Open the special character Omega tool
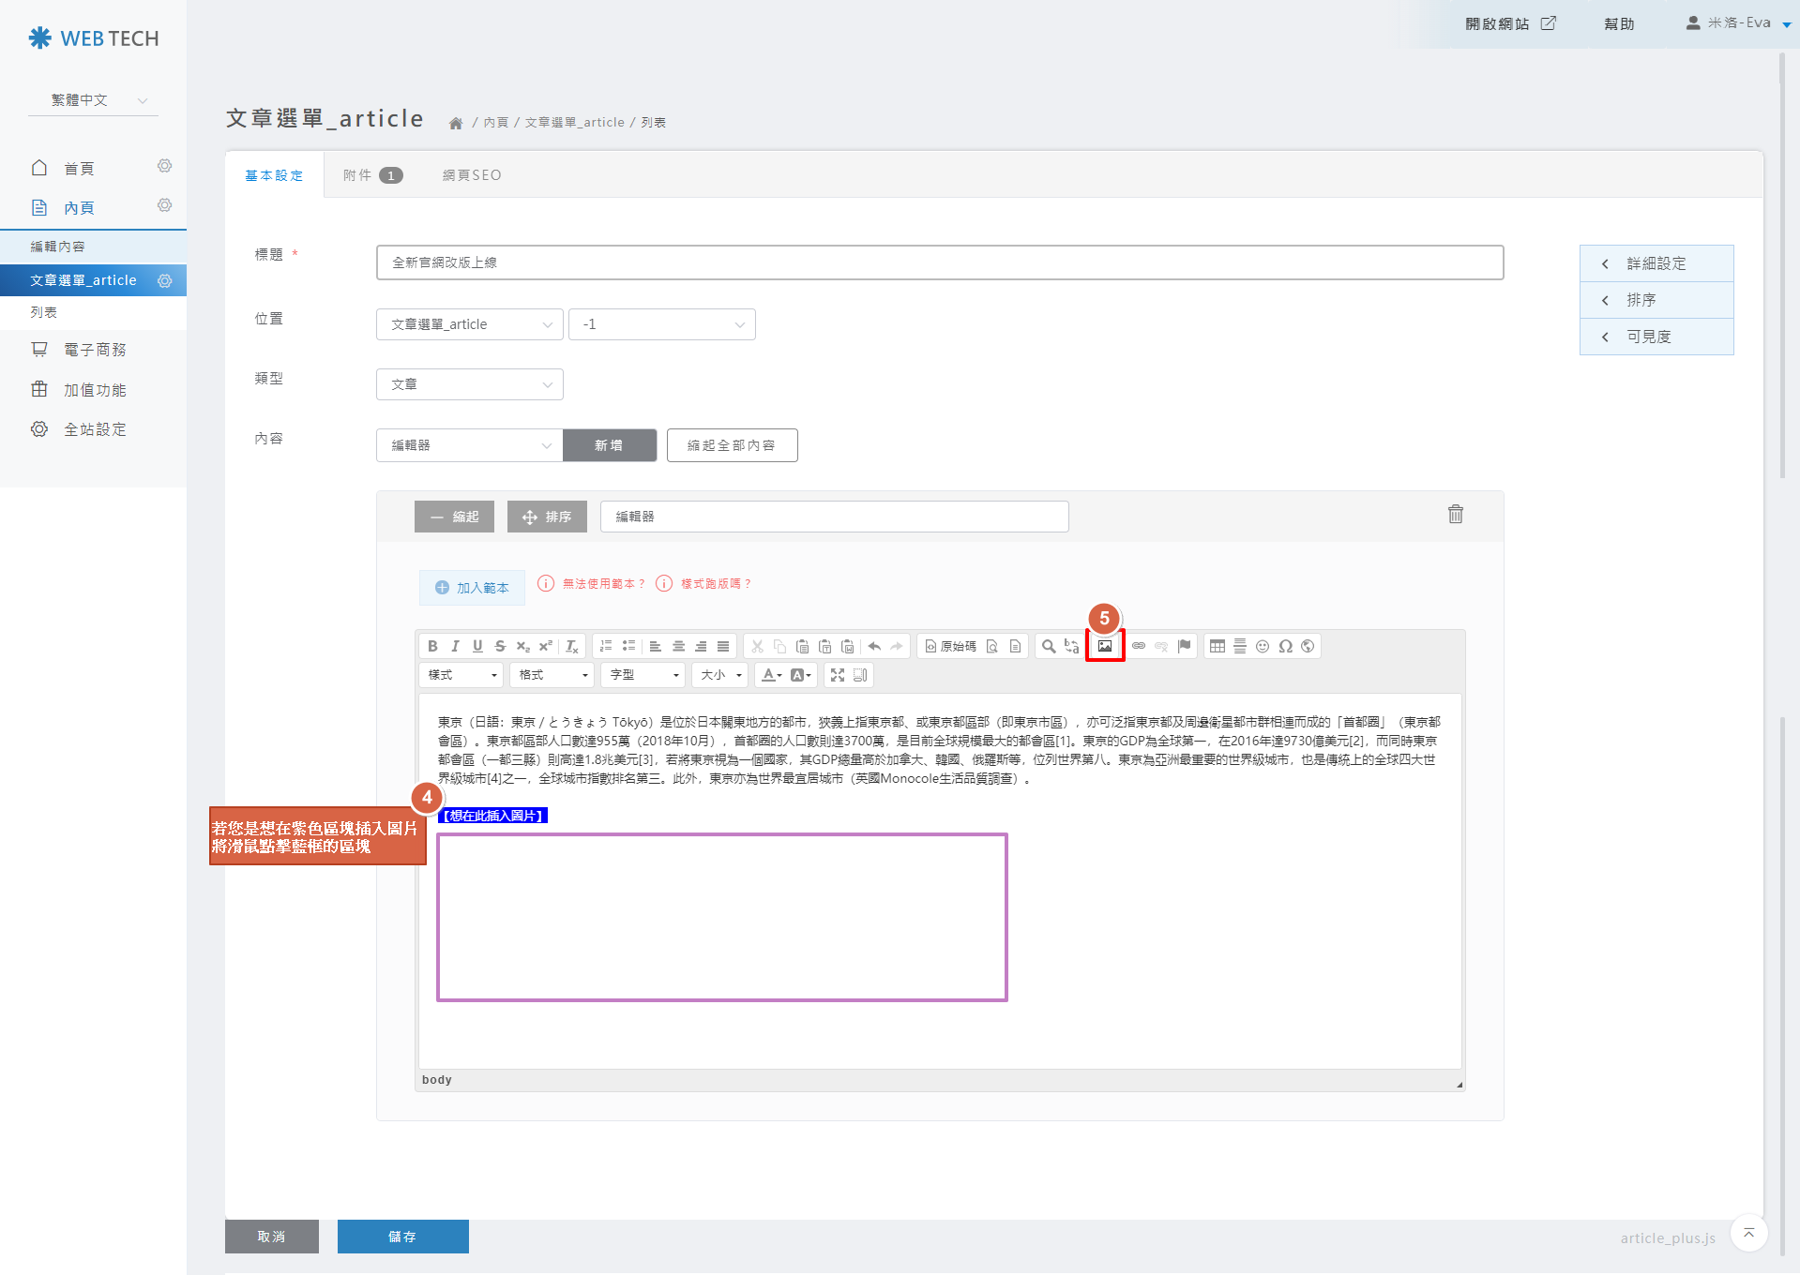Screen dimensions: 1800x1275 click(x=1285, y=646)
